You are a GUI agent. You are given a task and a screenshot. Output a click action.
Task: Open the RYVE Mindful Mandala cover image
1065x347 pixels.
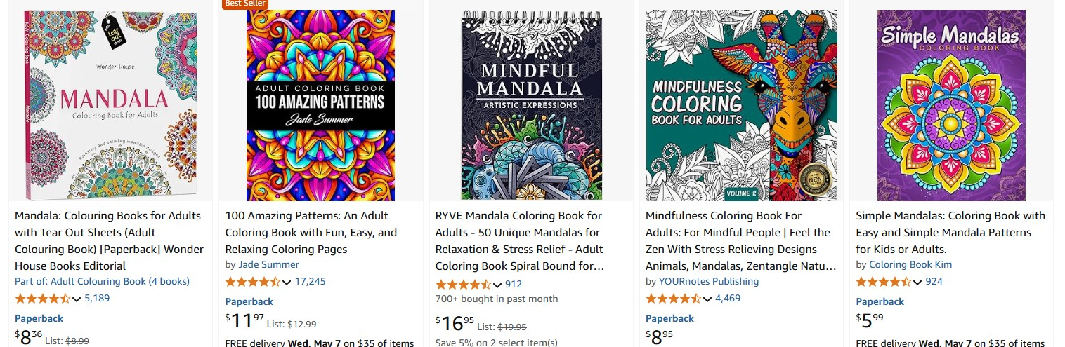coord(530,105)
